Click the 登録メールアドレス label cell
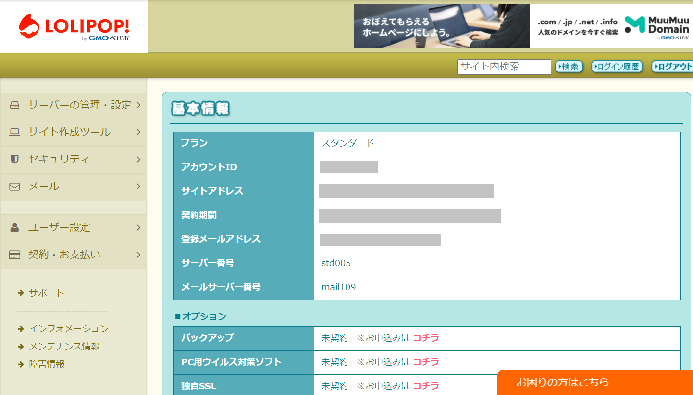Screen dimensions: 693x395 pyautogui.click(x=244, y=239)
